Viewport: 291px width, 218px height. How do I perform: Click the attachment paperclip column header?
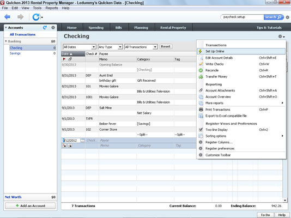pos(70,59)
